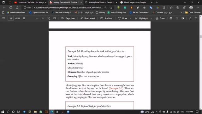
Task: Open the green download extension icon
Action: click(118, 8)
